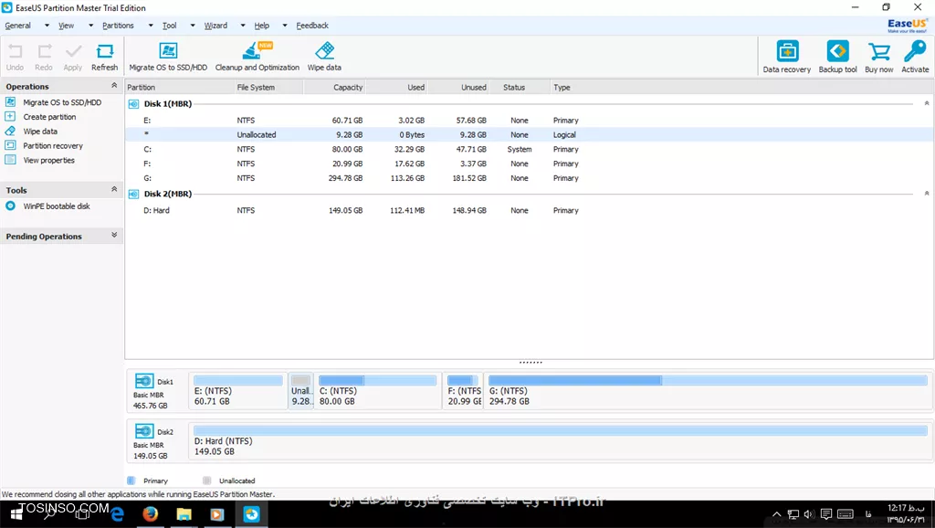Image resolution: width=935 pixels, height=528 pixels.
Task: Open the Help menu
Action: [262, 26]
